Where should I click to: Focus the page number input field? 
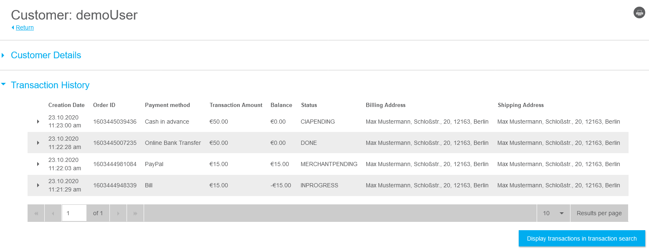pyautogui.click(x=74, y=213)
